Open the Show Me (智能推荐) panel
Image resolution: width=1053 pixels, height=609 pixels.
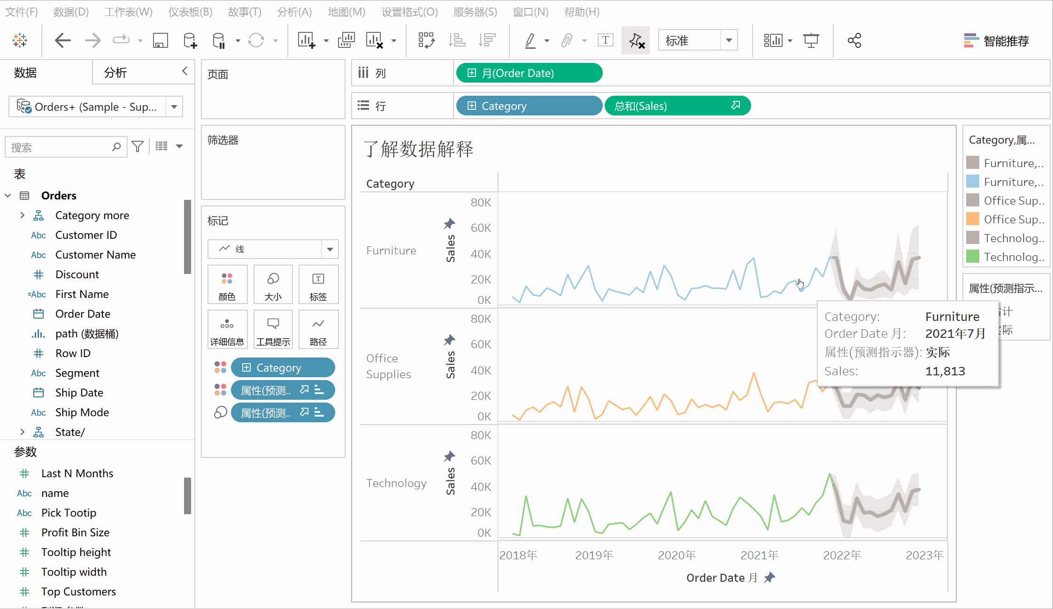[x=996, y=41]
